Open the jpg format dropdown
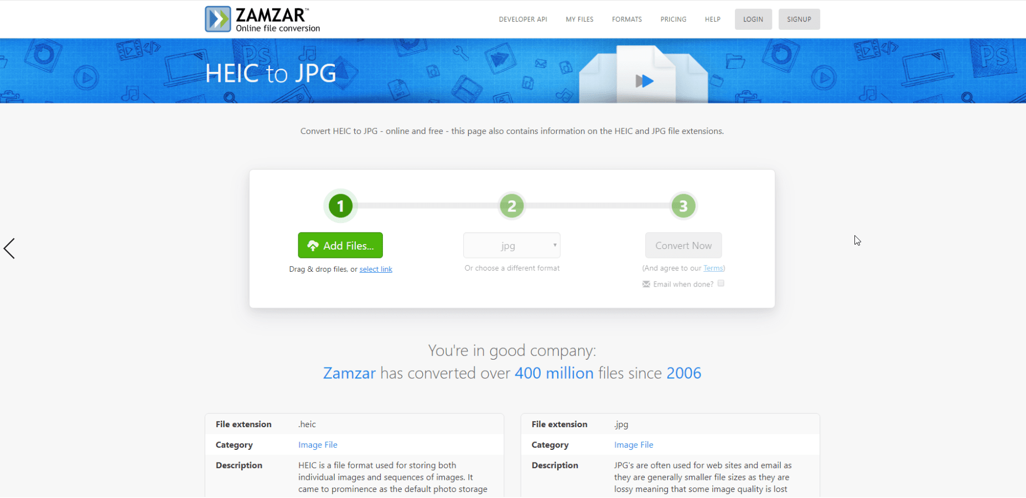 [x=512, y=246]
